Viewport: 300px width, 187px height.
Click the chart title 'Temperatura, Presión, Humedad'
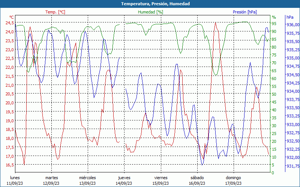point(155,4)
